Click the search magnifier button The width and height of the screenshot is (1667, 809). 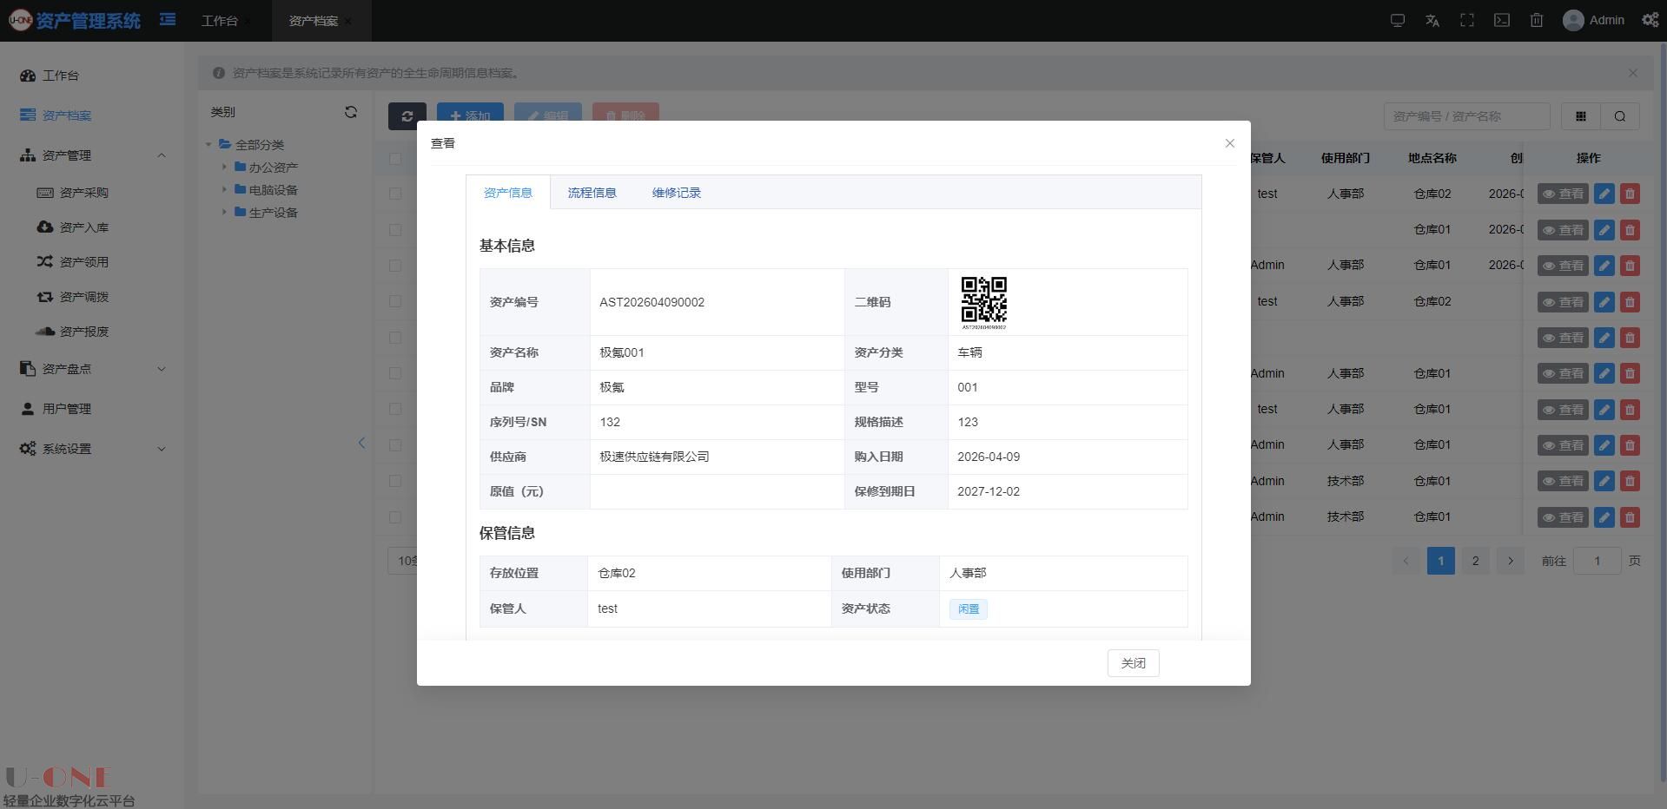1620,116
